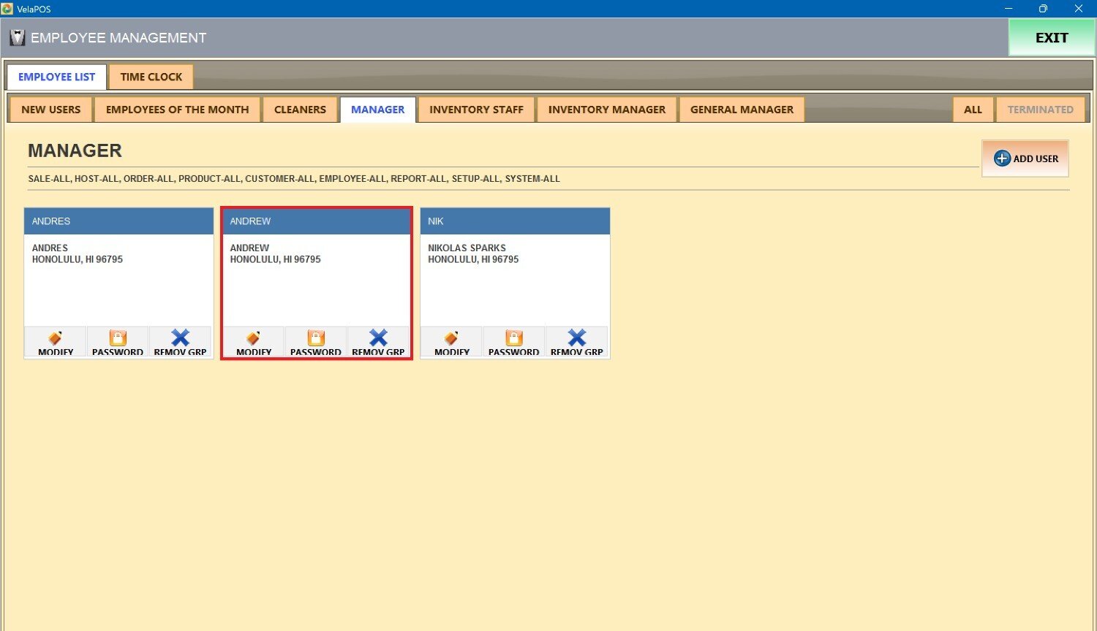Remove Nik from the Manager group
The height and width of the screenshot is (631, 1097).
[x=576, y=341]
